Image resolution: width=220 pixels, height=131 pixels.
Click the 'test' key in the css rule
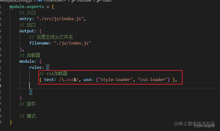coord(49,80)
